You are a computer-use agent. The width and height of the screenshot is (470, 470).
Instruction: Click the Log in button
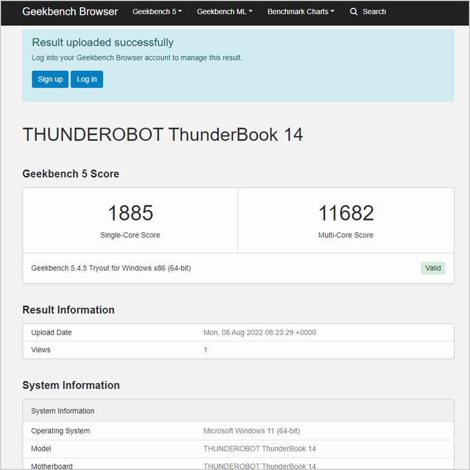click(x=87, y=79)
